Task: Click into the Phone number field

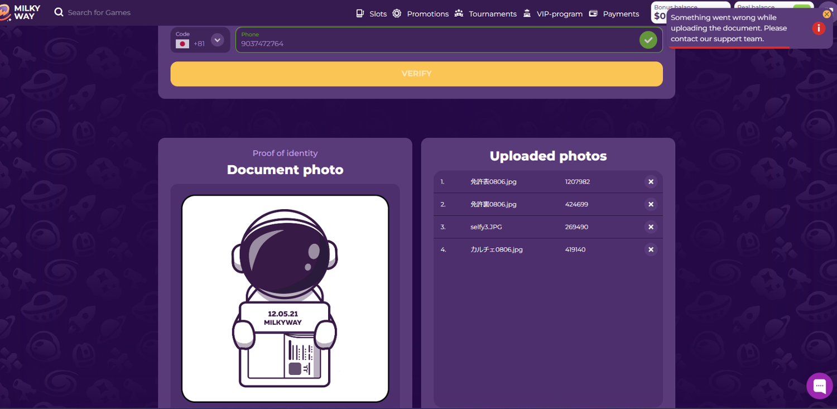Action: pos(435,44)
